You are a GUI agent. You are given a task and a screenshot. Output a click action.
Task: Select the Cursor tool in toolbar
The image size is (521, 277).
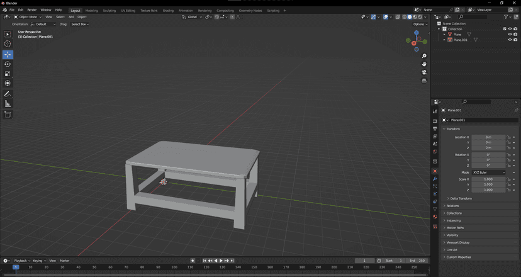point(8,44)
